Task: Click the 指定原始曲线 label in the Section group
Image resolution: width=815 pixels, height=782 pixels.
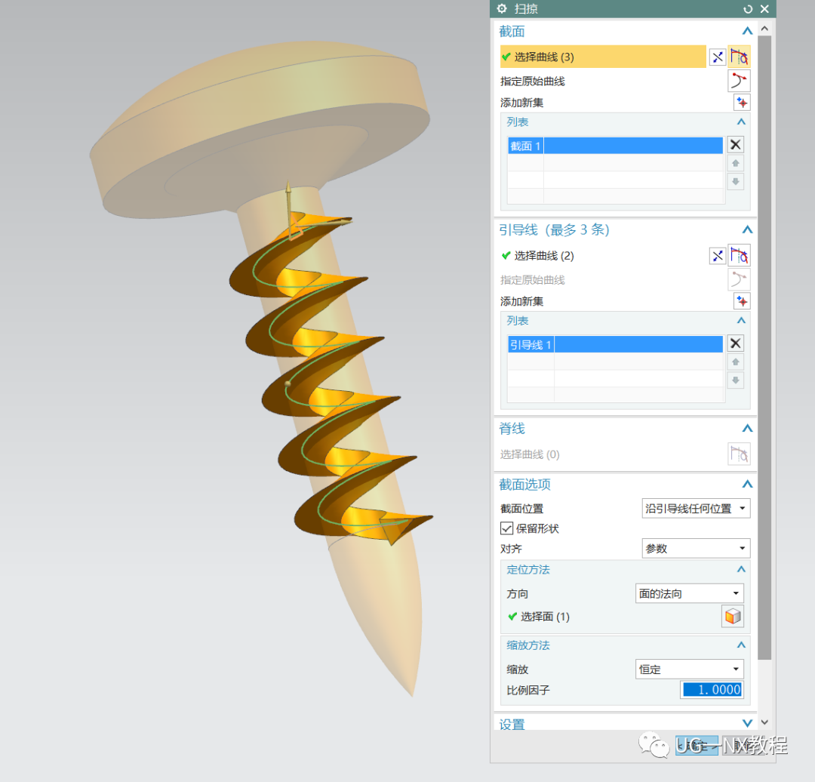Action: (x=532, y=81)
